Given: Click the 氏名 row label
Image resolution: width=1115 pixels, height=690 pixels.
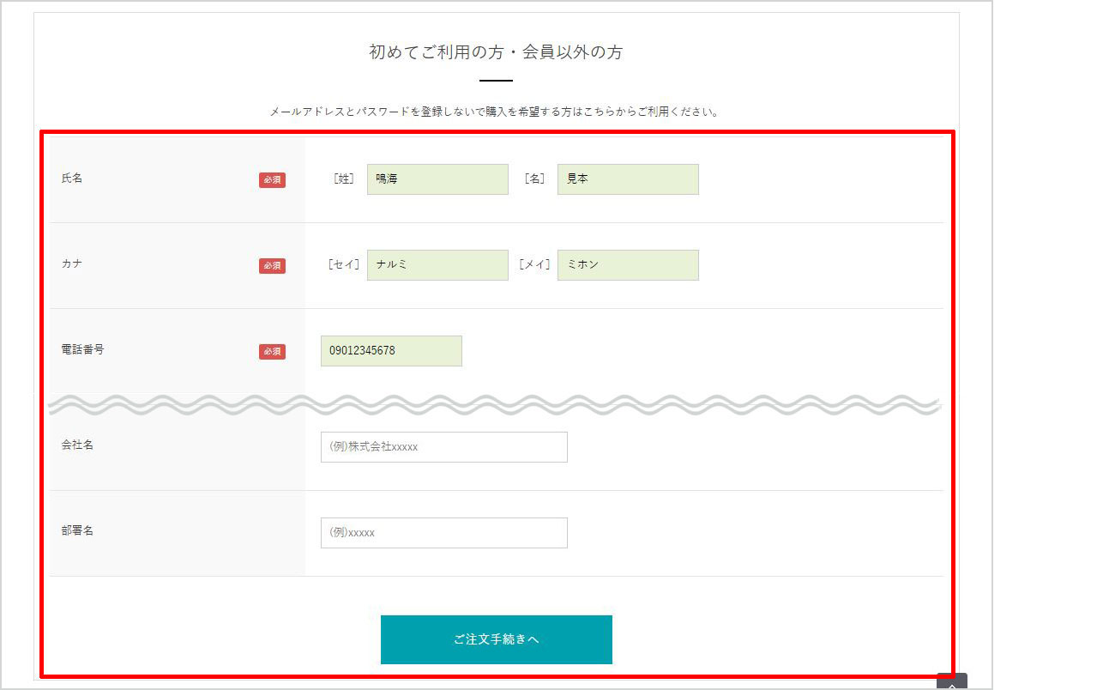Looking at the screenshot, I should [x=72, y=179].
